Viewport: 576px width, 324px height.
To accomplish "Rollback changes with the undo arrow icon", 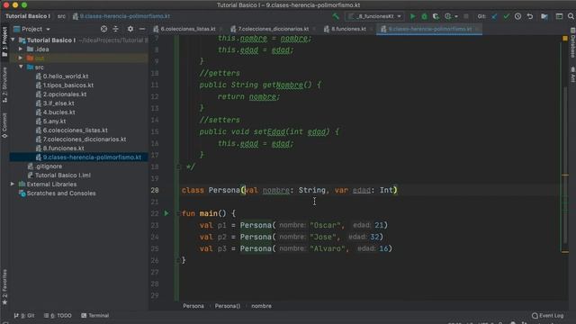I will pyautogui.click(x=530, y=16).
